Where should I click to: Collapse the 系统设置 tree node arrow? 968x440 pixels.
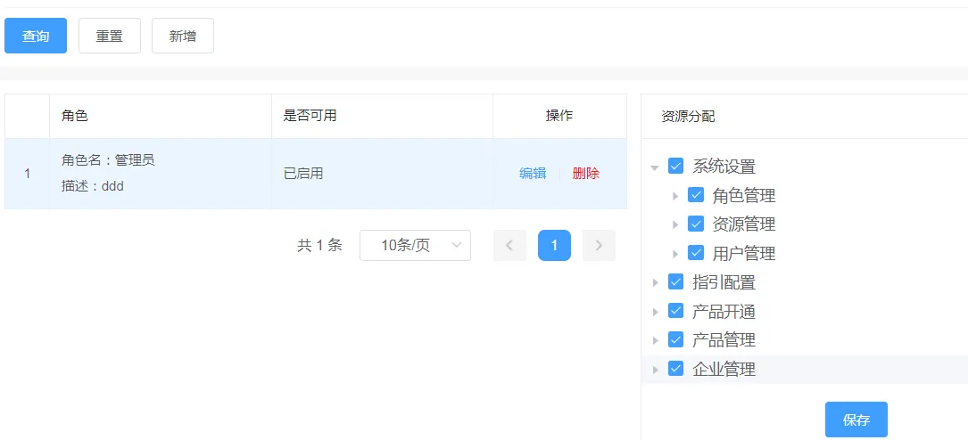point(655,167)
